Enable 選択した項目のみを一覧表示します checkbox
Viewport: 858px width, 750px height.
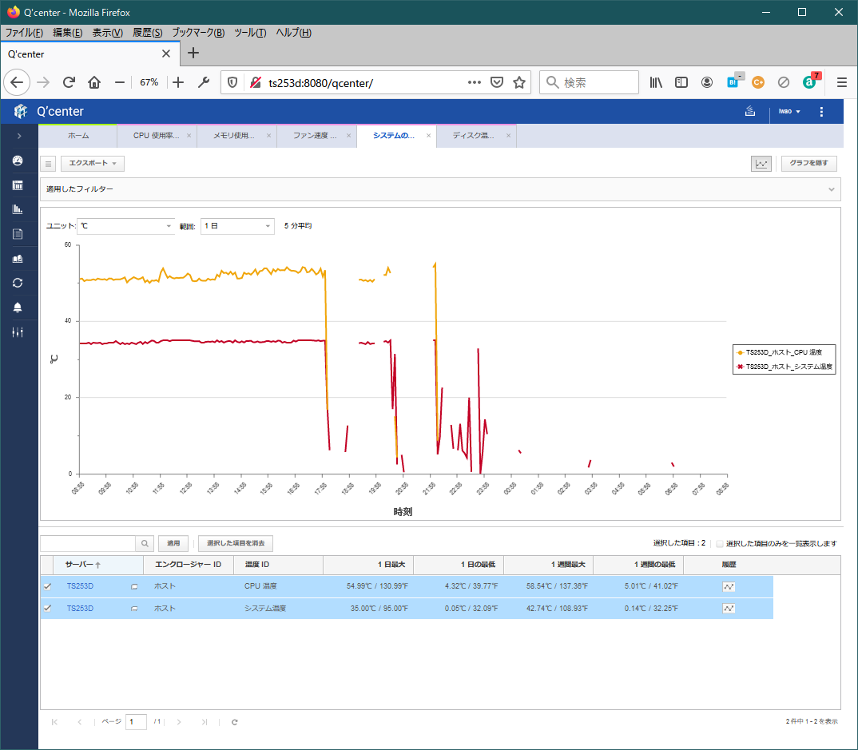tap(720, 544)
